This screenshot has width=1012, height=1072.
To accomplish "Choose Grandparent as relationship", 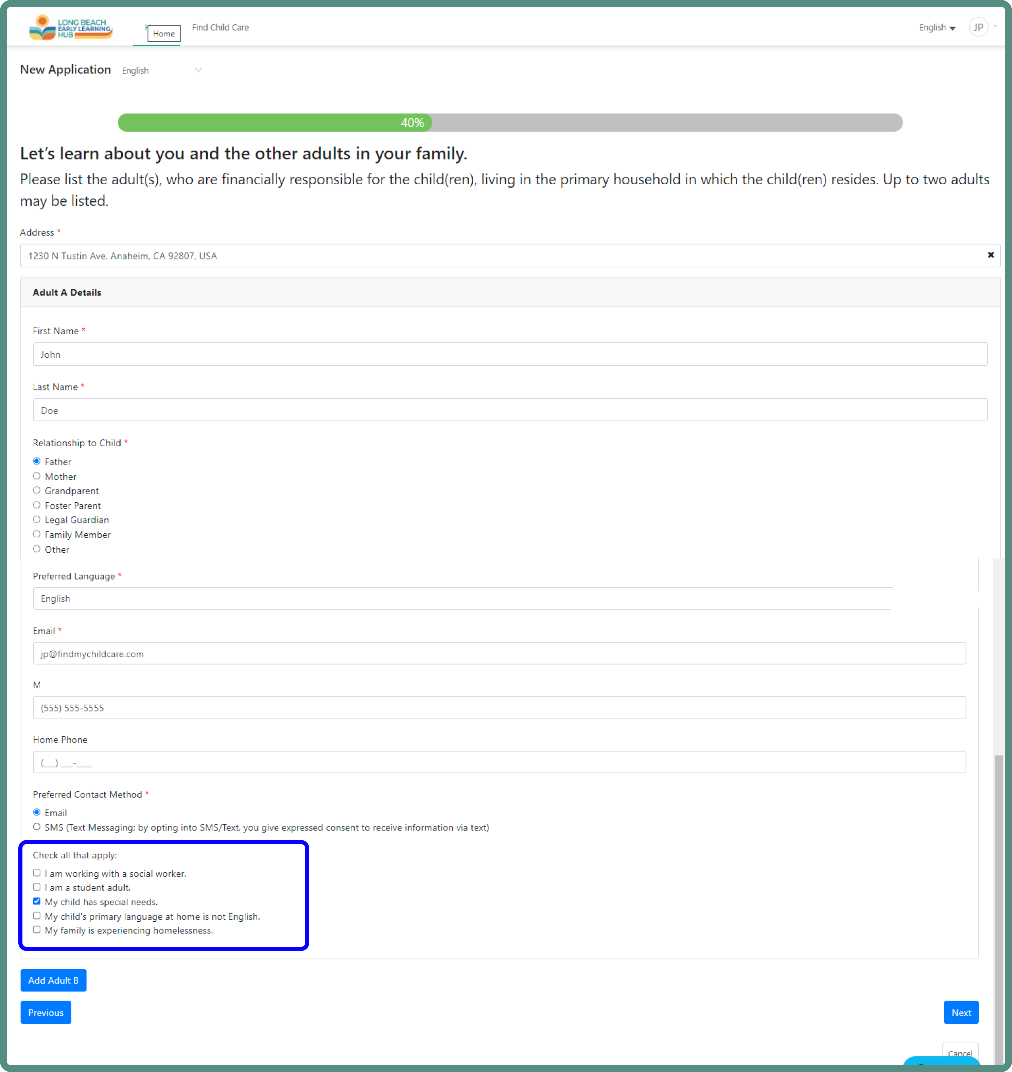I will (37, 490).
